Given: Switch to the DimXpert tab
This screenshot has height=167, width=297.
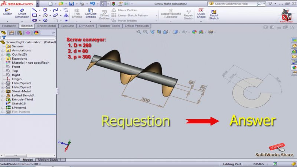Looking at the screenshot, I should click(87, 26).
